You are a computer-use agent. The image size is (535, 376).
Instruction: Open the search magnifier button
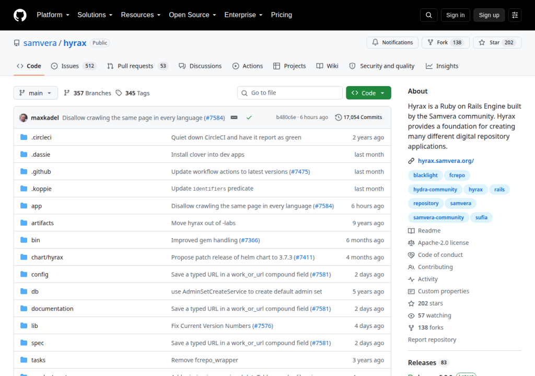tap(428, 15)
